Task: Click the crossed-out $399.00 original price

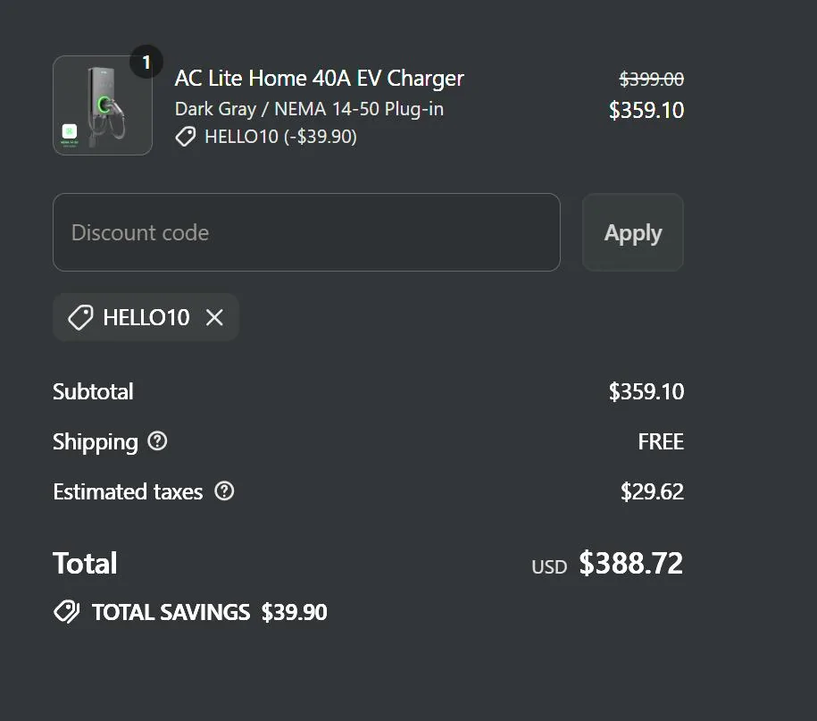Action: (x=651, y=80)
